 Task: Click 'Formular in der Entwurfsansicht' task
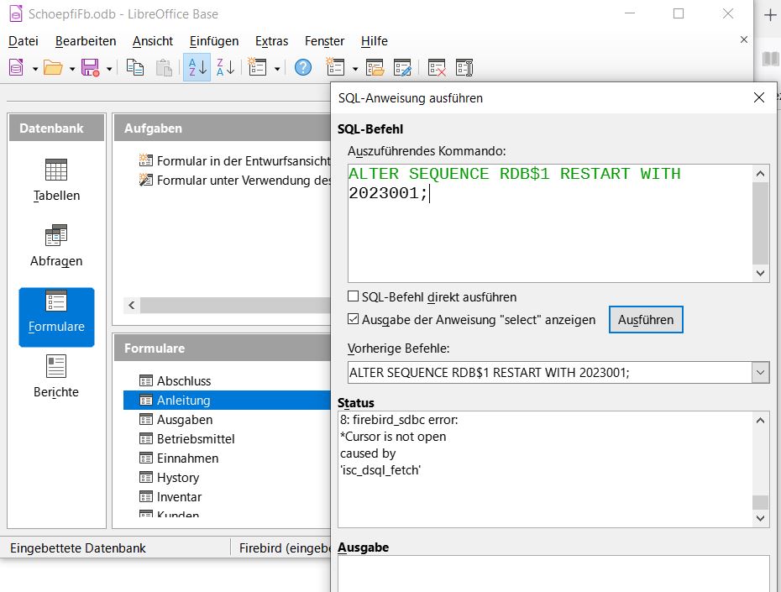[234, 161]
